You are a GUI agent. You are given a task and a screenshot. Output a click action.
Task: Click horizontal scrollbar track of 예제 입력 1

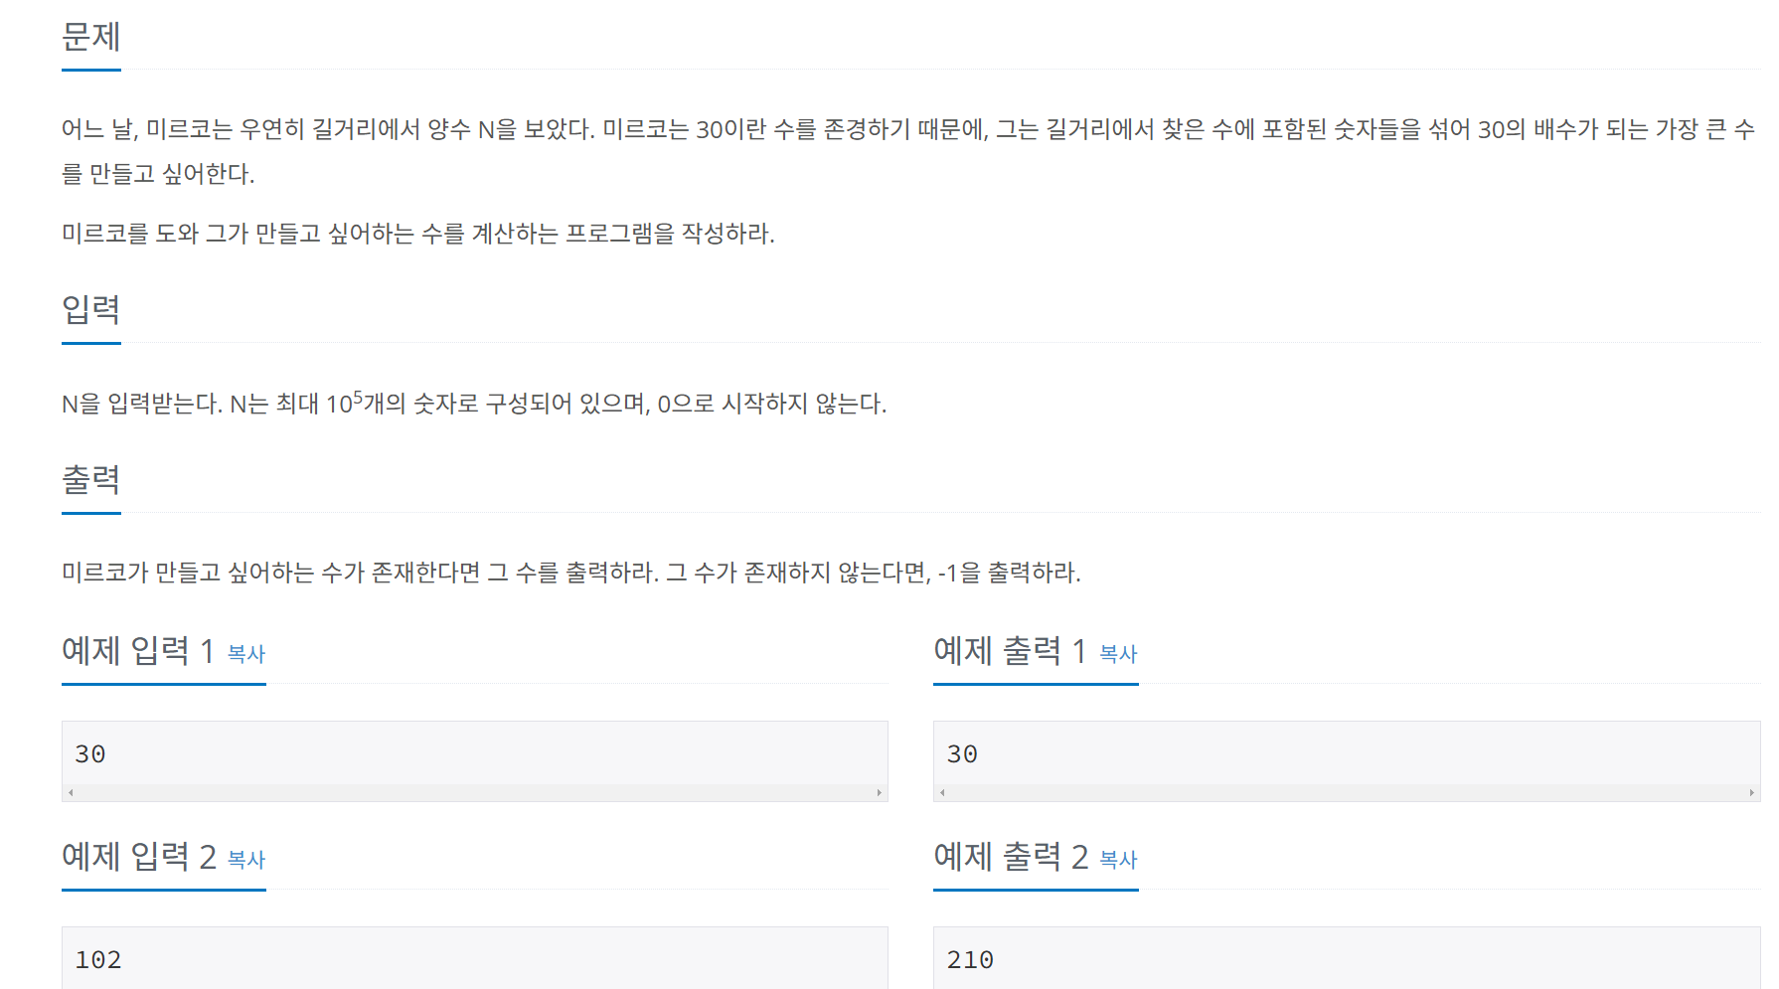(475, 793)
